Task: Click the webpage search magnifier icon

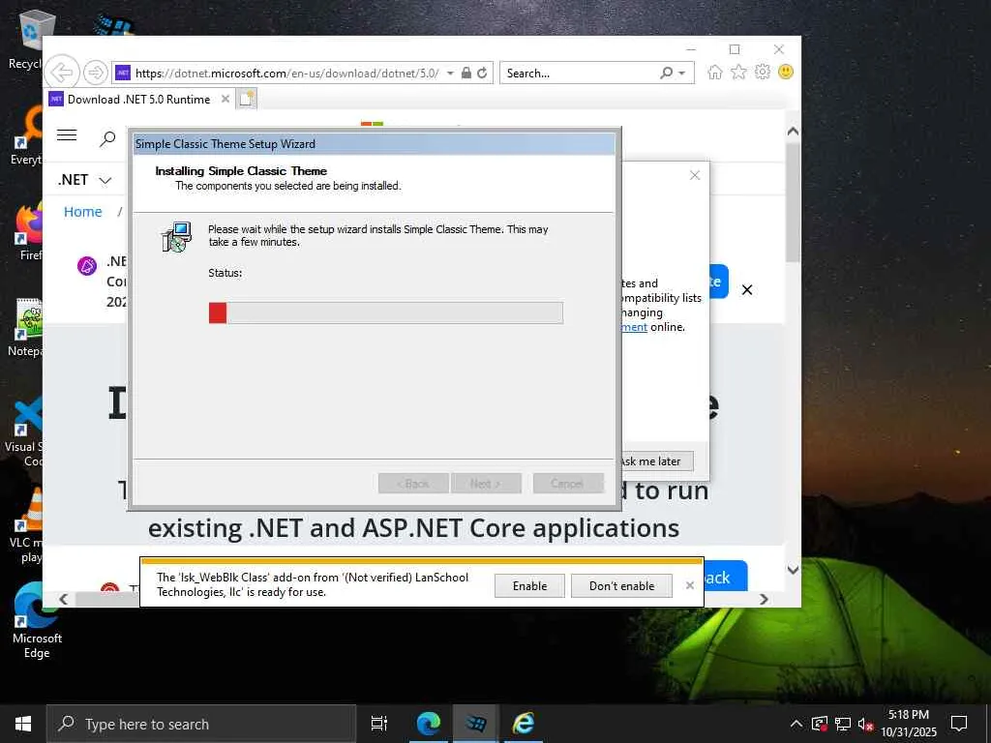Action: [107, 138]
